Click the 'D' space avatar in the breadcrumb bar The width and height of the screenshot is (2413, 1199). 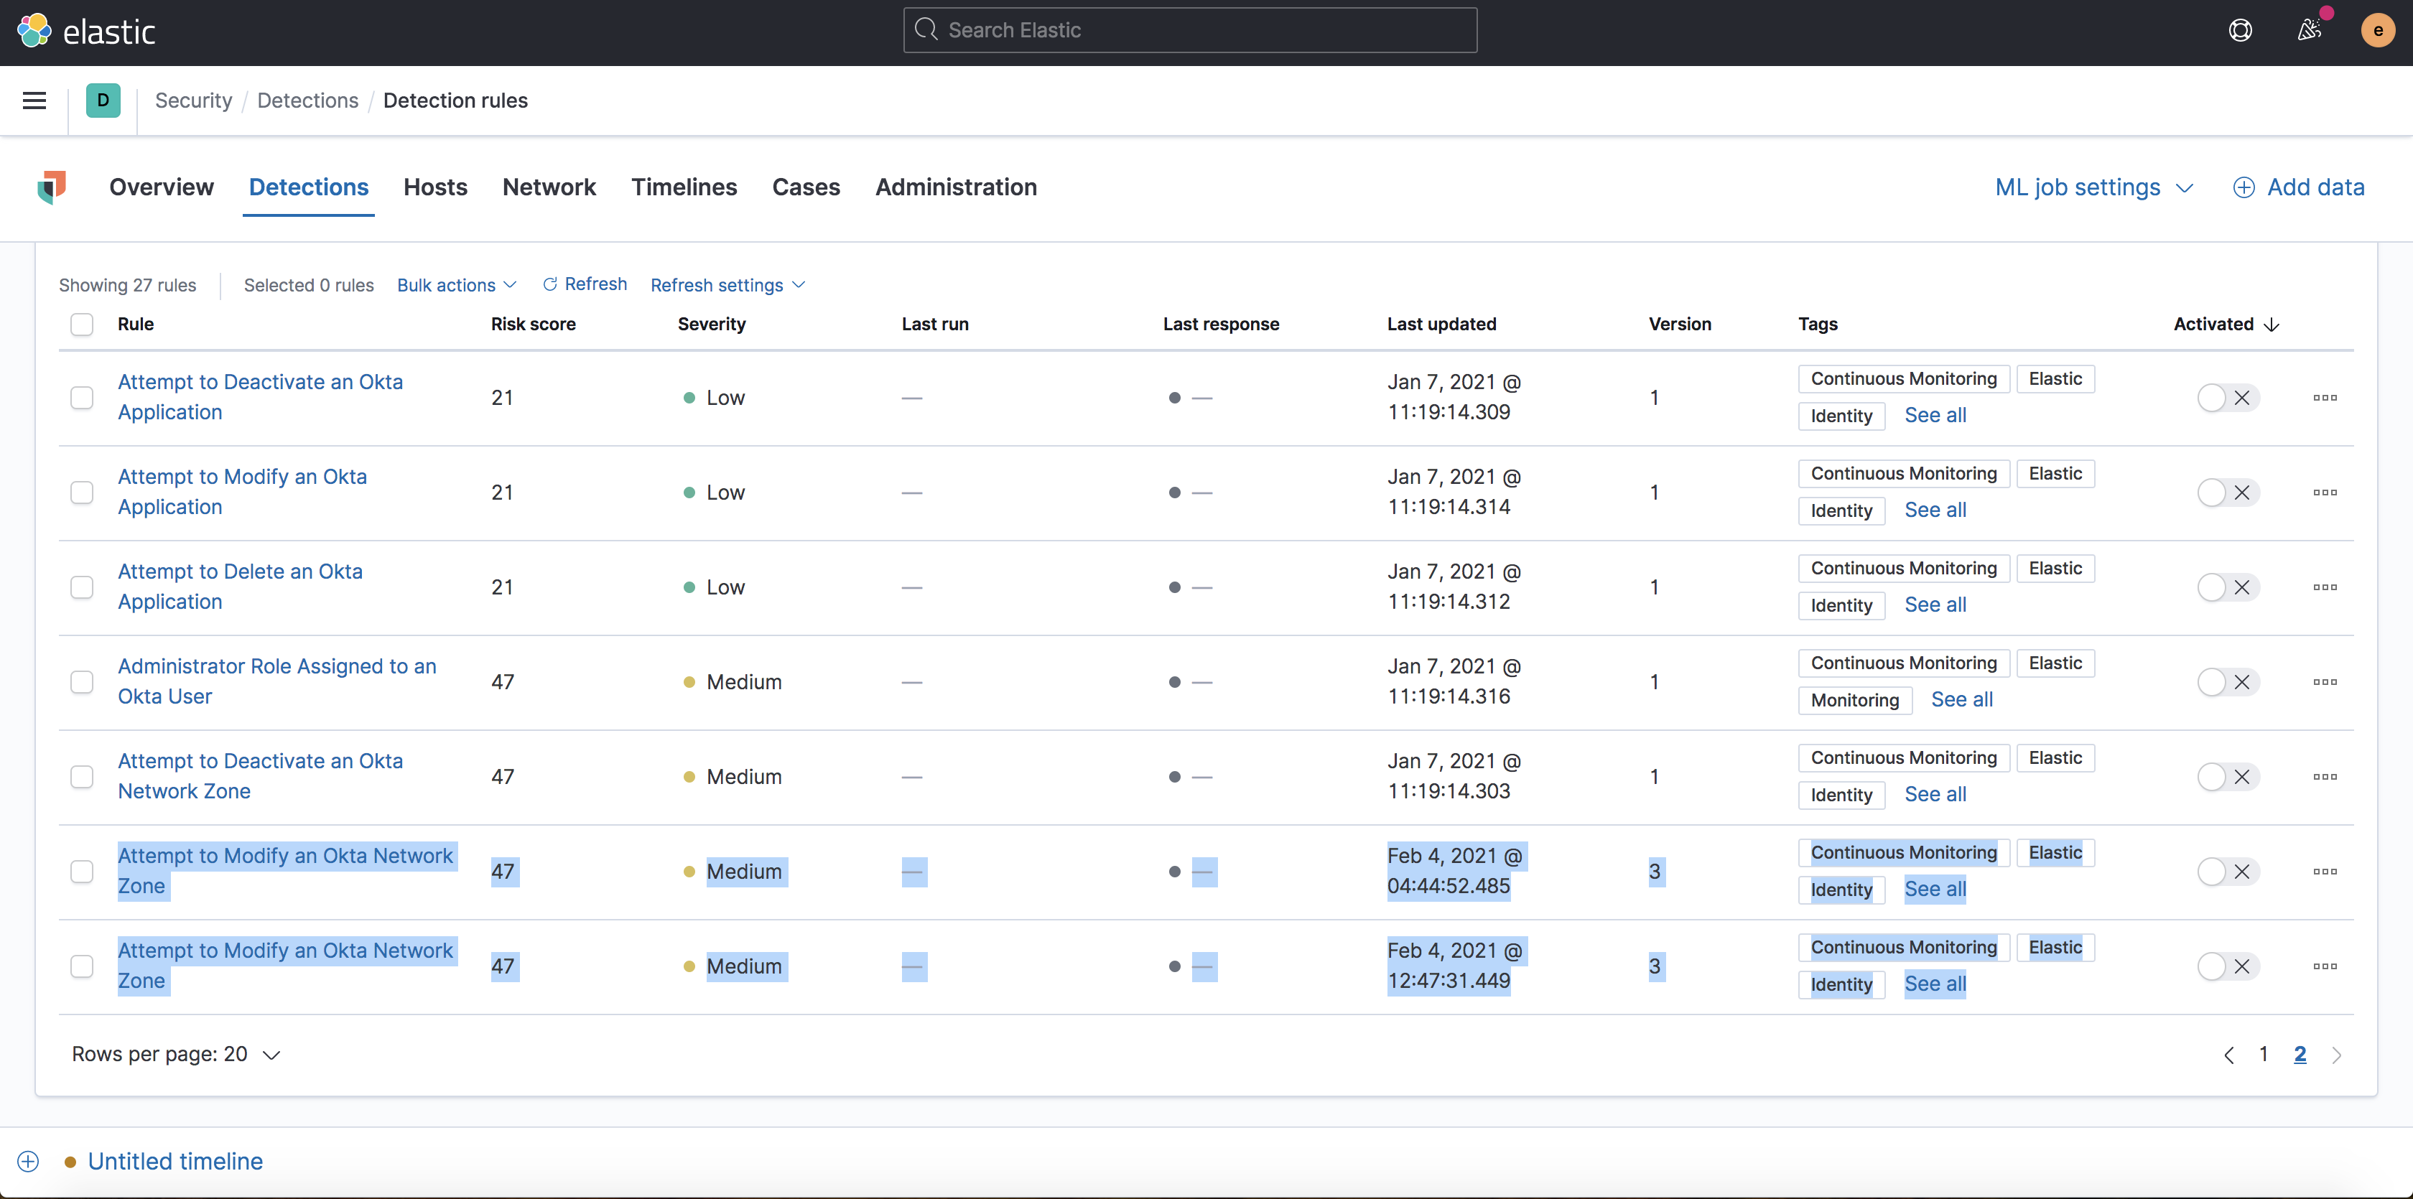(103, 101)
